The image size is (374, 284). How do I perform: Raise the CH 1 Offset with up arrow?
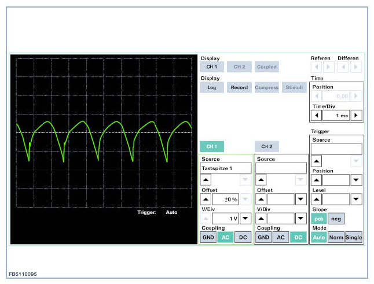pyautogui.click(x=207, y=200)
